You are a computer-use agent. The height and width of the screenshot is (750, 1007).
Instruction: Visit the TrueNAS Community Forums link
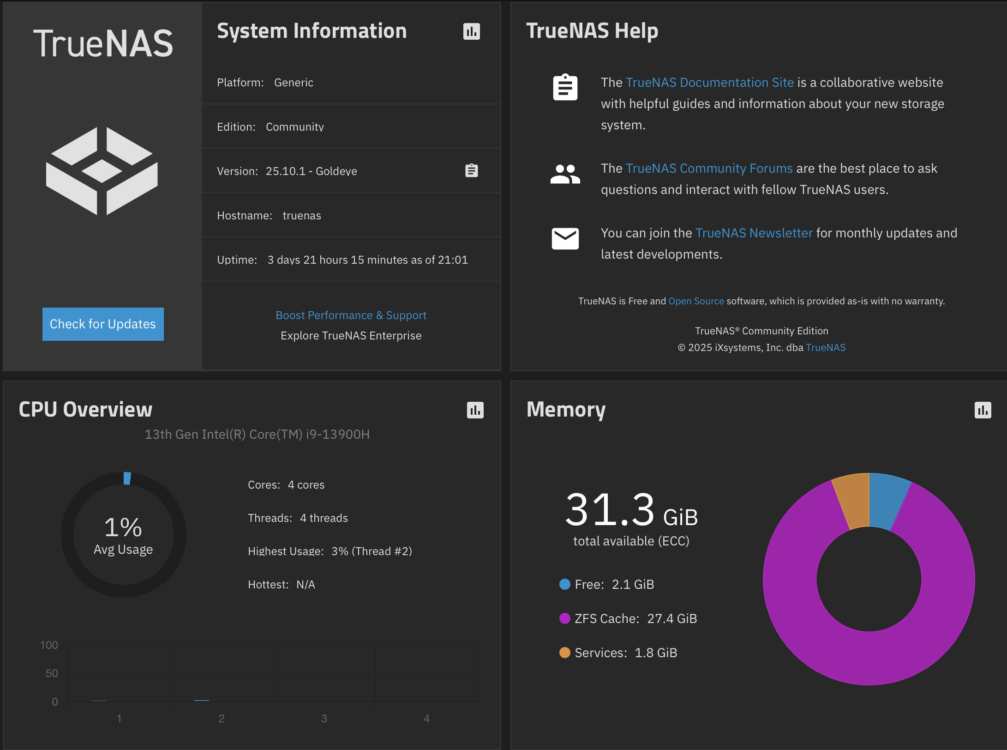(709, 168)
